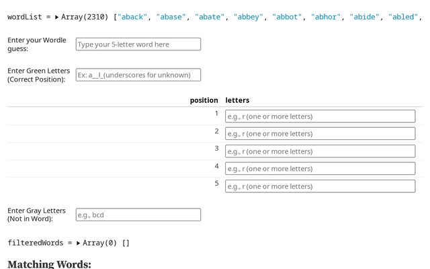This screenshot has width=430, height=269.
Task: Click the "position" column header
Action: (204, 100)
